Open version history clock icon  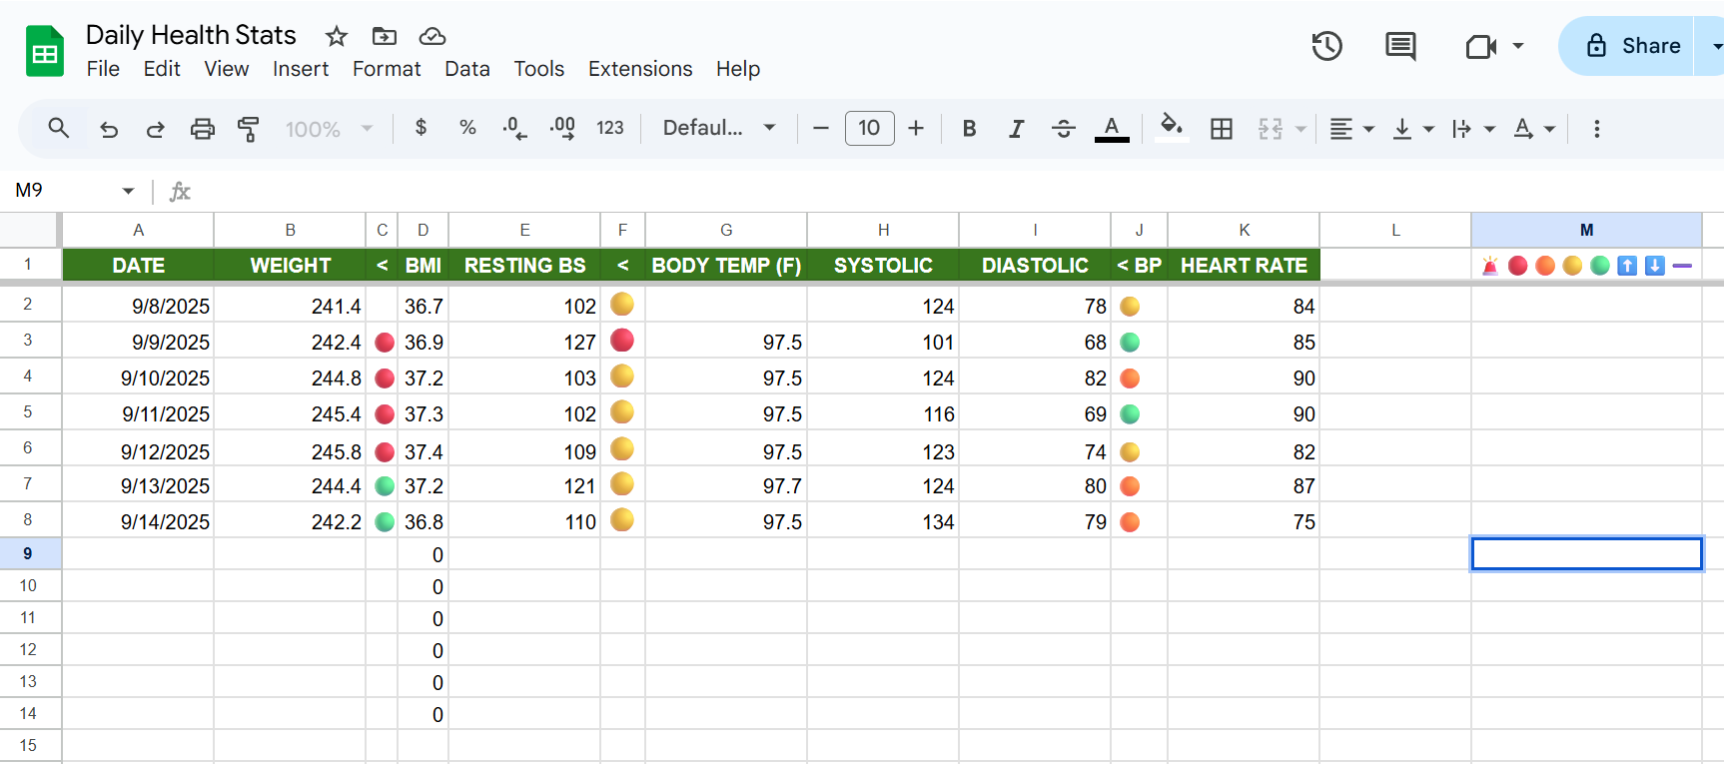pos(1326,46)
